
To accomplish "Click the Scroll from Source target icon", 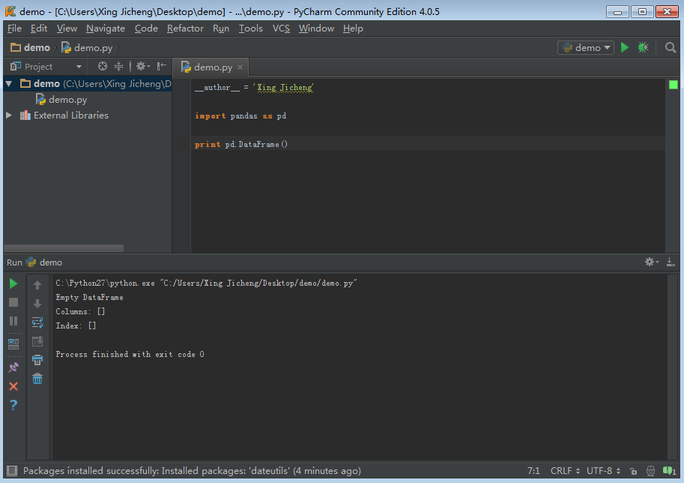I will (x=103, y=66).
